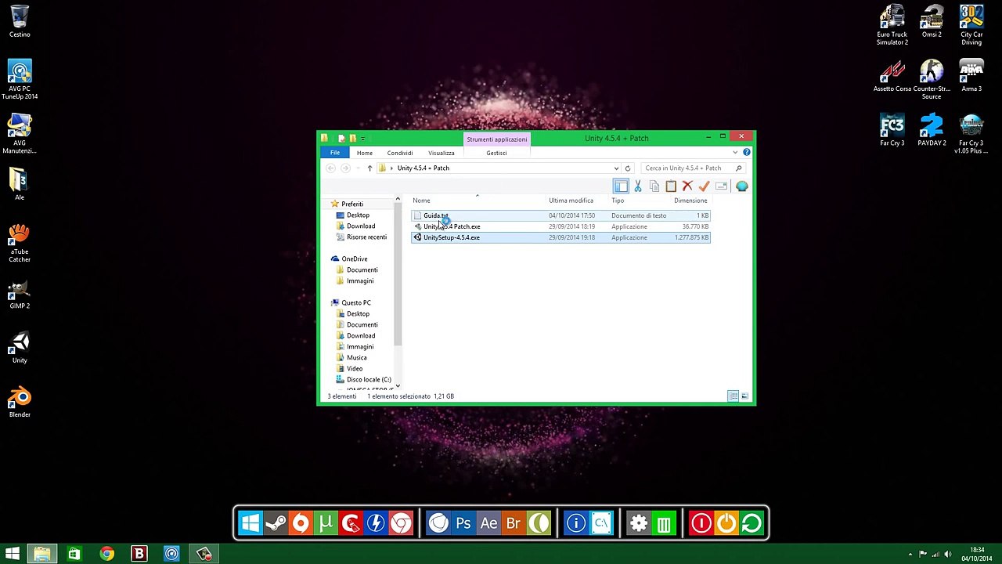1002x564 pixels.
Task: Open Google Chrome from the taskbar
Action: pos(106,555)
